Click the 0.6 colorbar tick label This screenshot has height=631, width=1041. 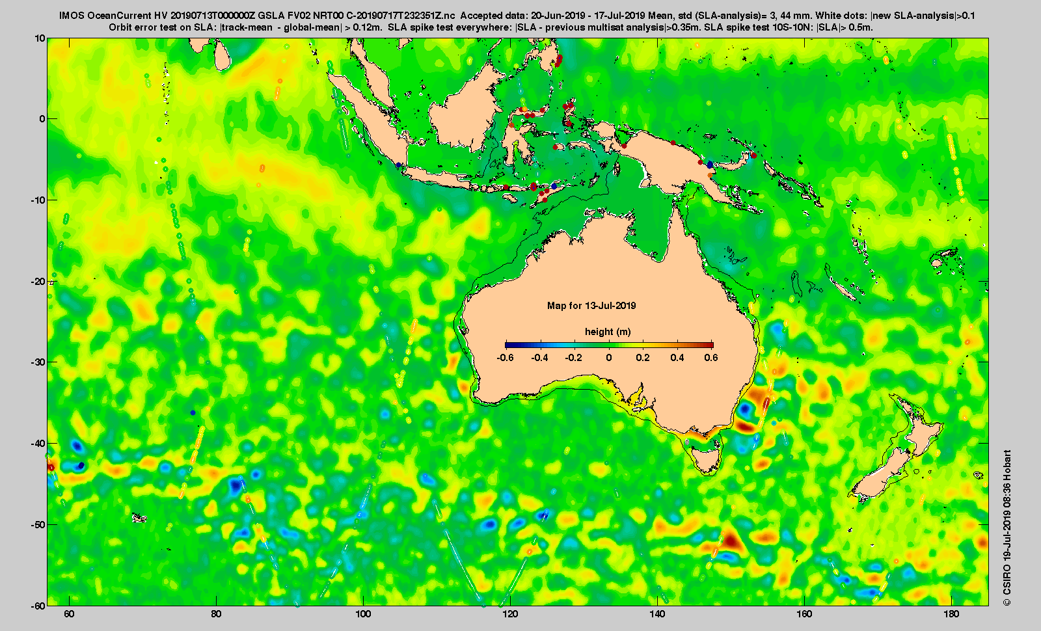(711, 358)
